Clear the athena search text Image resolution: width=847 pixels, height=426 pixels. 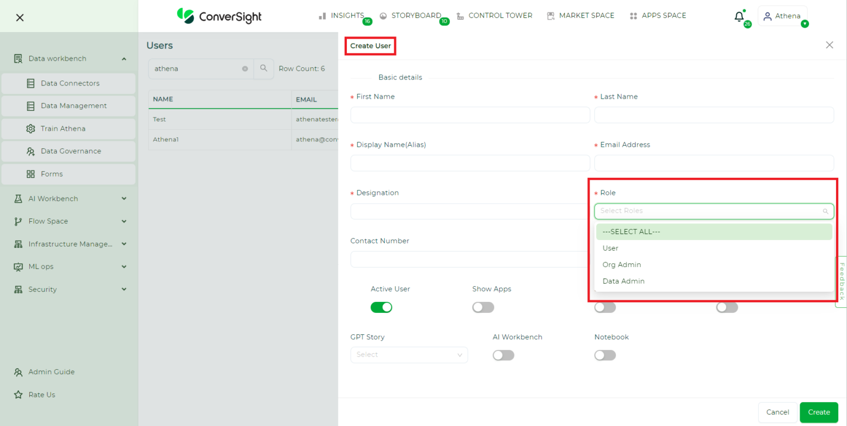click(x=245, y=68)
